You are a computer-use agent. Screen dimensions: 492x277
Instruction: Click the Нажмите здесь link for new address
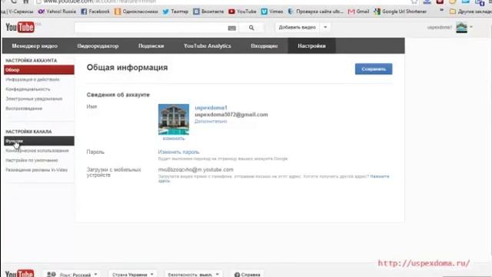[x=379, y=176]
